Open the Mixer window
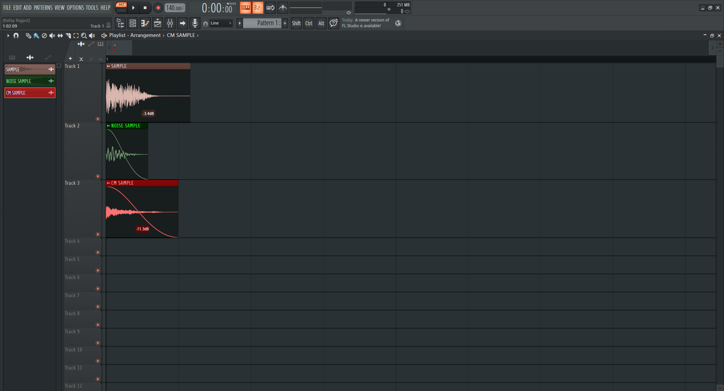 click(x=170, y=23)
